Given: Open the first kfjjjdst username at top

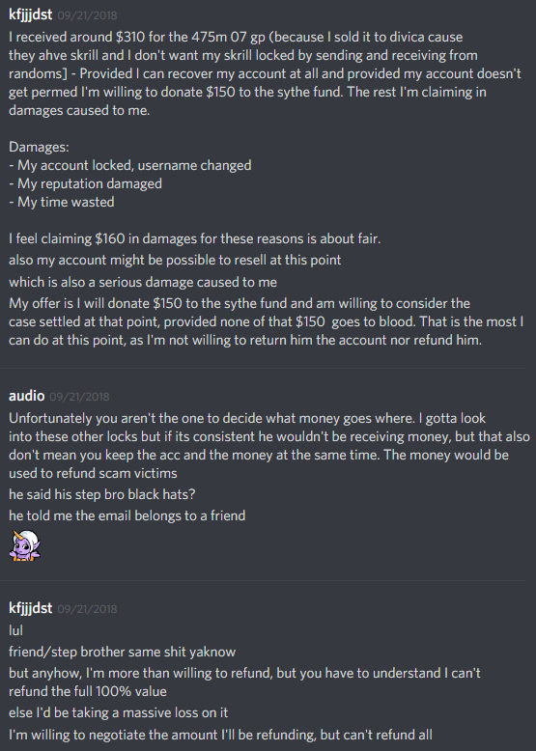Looking at the screenshot, I should pos(30,14).
